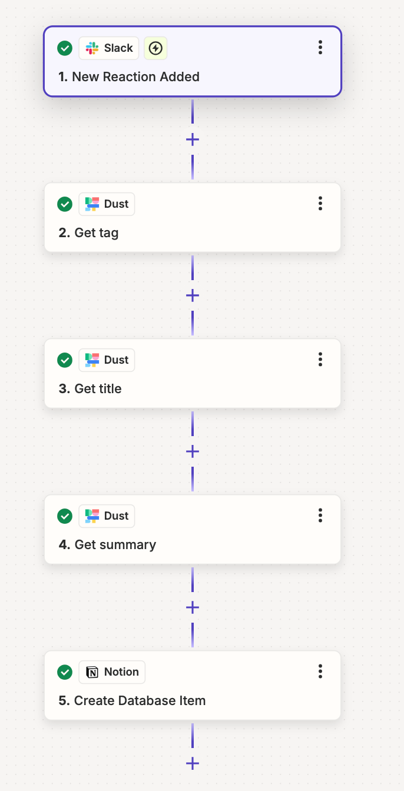Click the Dust icon in Get tag step
Viewport: 404px width, 791px height.
92,204
